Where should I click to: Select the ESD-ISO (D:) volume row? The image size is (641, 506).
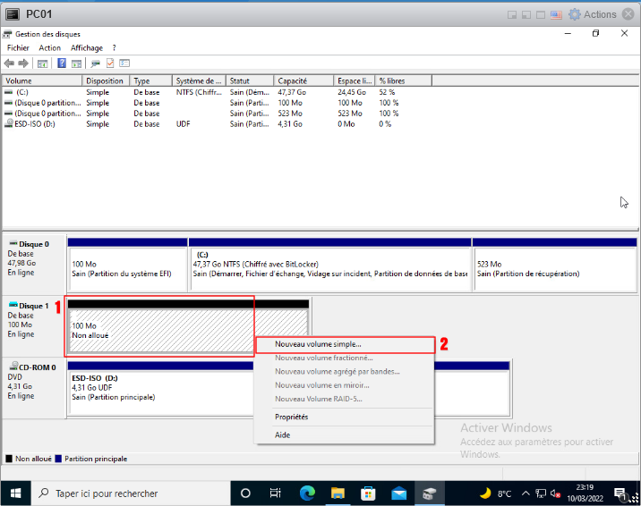(x=36, y=123)
